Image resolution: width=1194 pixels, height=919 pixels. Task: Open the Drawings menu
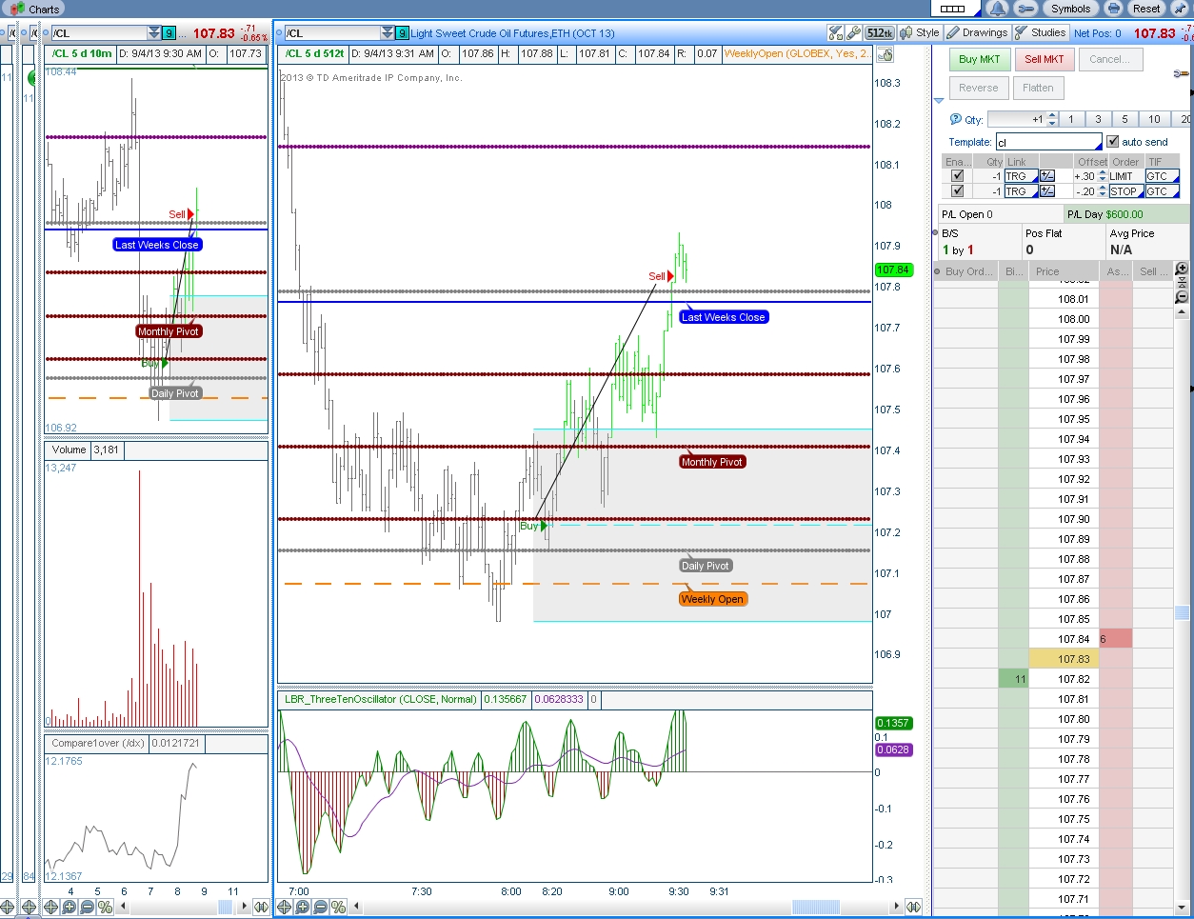tap(976, 32)
